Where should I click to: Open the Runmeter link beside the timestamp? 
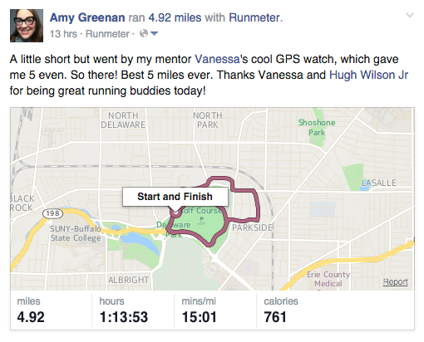click(x=107, y=34)
